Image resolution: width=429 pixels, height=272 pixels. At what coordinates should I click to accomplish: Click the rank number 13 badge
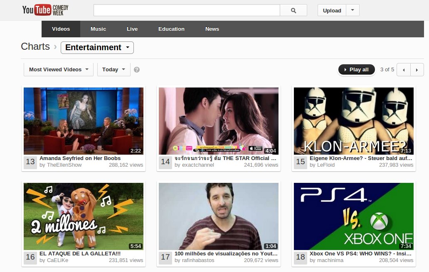[30, 162]
